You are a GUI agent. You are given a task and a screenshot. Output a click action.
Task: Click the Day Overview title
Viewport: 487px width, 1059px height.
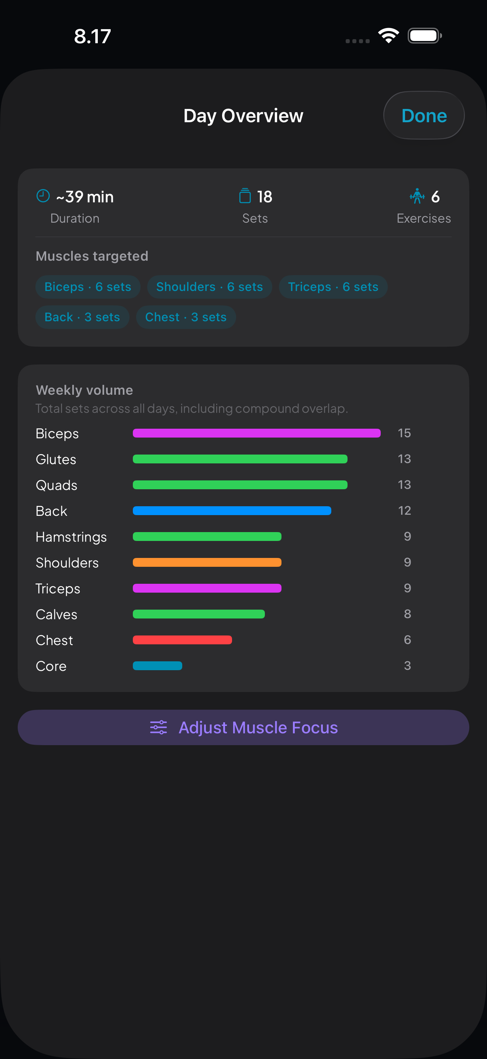(243, 115)
